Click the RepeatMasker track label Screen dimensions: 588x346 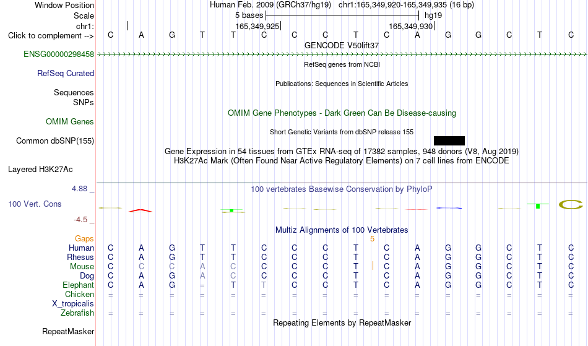(x=68, y=331)
